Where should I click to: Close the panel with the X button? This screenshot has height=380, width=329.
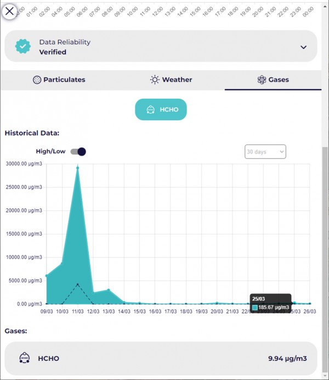[x=10, y=10]
